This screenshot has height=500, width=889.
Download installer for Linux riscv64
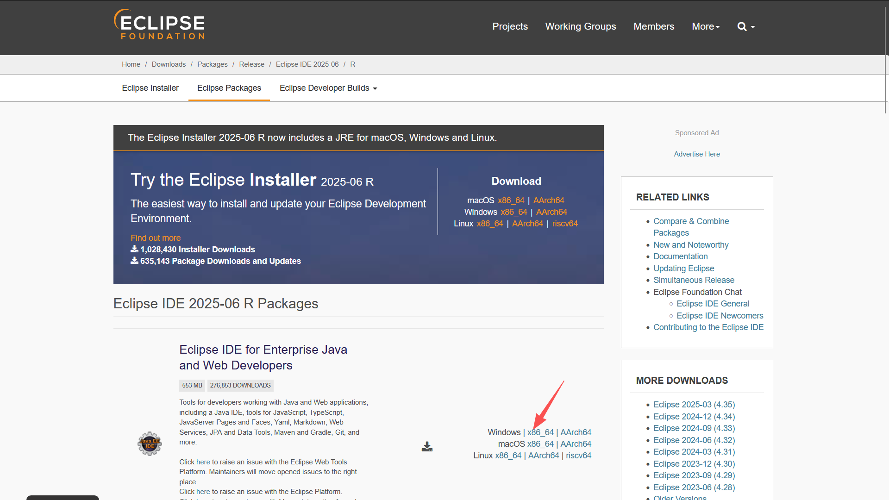(x=565, y=224)
